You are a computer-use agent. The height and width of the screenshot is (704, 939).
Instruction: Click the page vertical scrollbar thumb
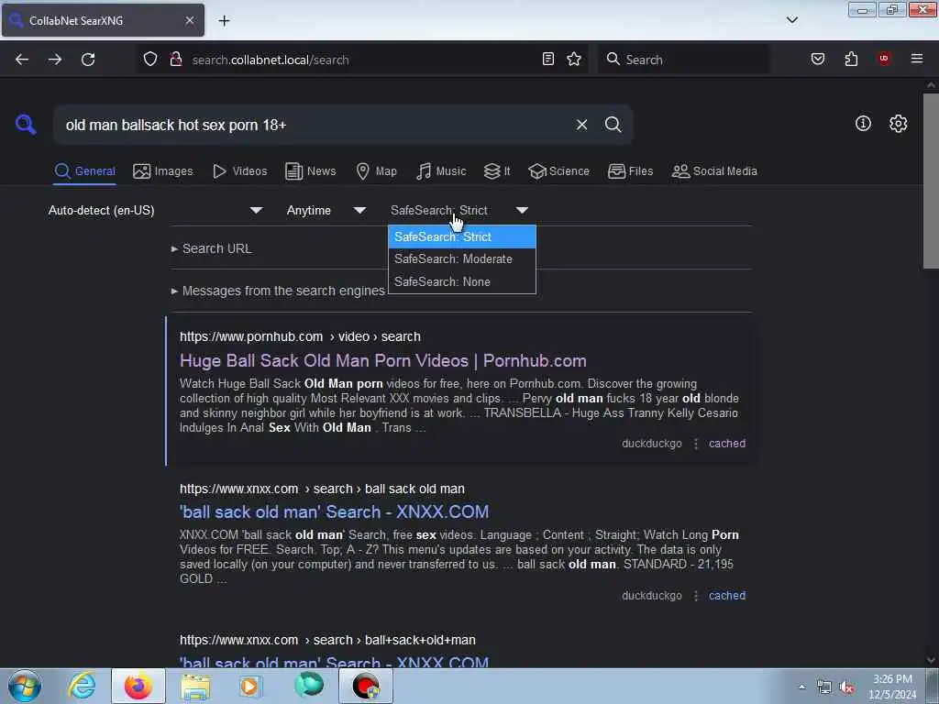pyautogui.click(x=931, y=181)
